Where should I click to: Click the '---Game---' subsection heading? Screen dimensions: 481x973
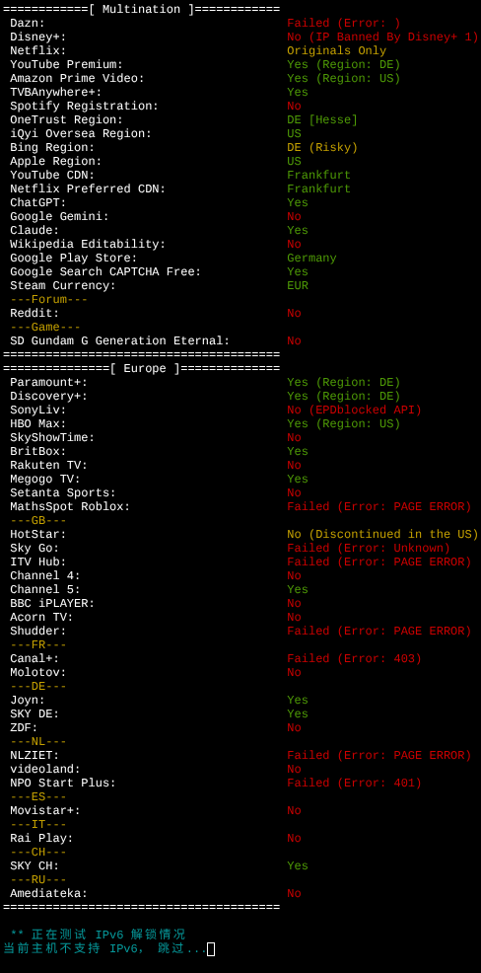[x=45, y=327]
